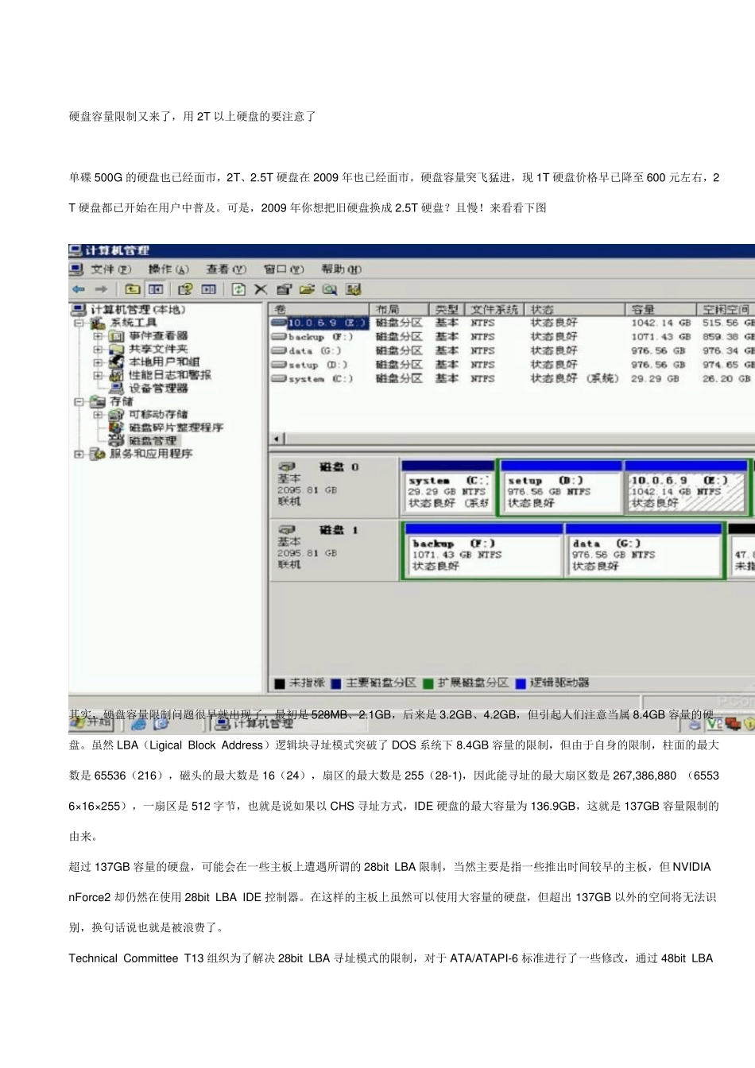
Task: Sort by the 布局 column header
Action: click(x=400, y=309)
